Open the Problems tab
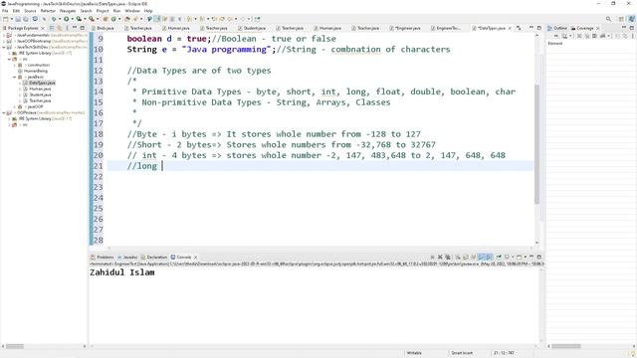The height and width of the screenshot is (358, 637). point(103,257)
